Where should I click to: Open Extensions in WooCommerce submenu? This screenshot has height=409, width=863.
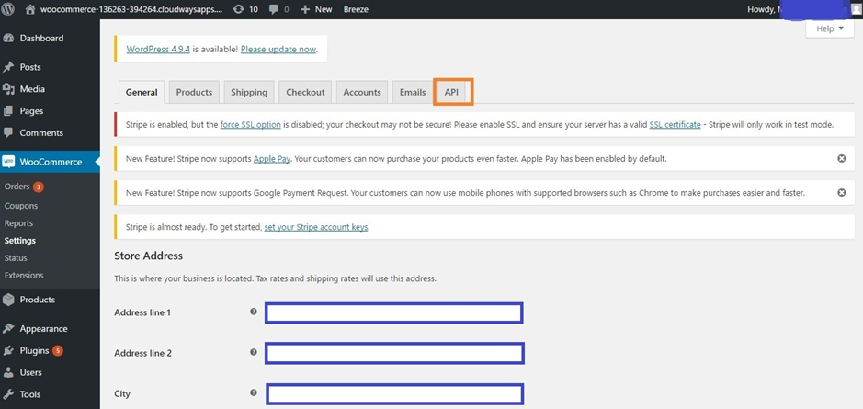pos(24,275)
